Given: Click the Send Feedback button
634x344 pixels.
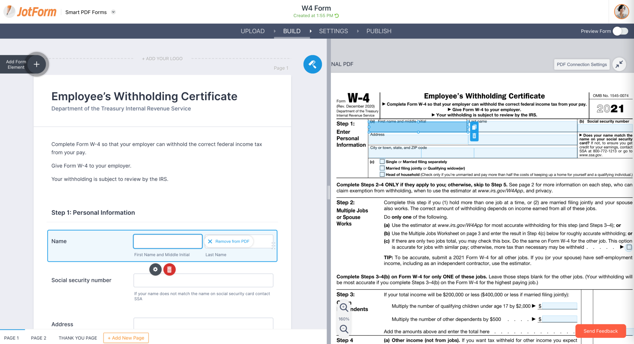Looking at the screenshot, I should pyautogui.click(x=600, y=331).
